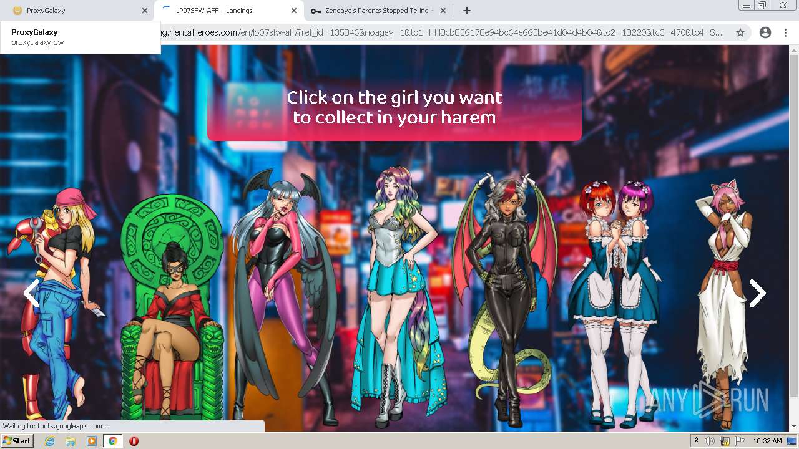This screenshot has height=449, width=799.
Task: Open the 10:32 AM system clock
Action: coord(767,441)
